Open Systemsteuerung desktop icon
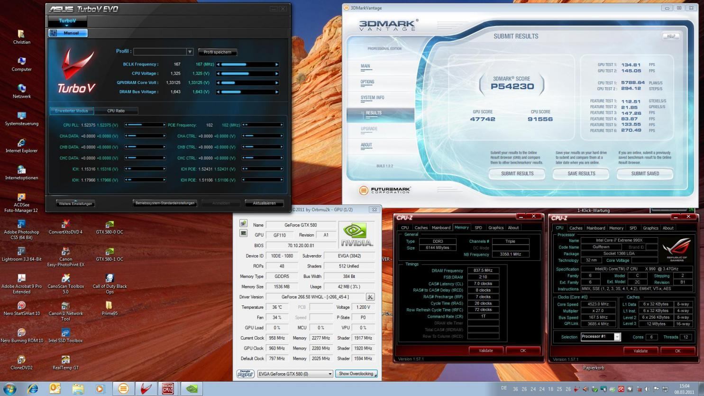The height and width of the screenshot is (396, 704). [x=21, y=118]
